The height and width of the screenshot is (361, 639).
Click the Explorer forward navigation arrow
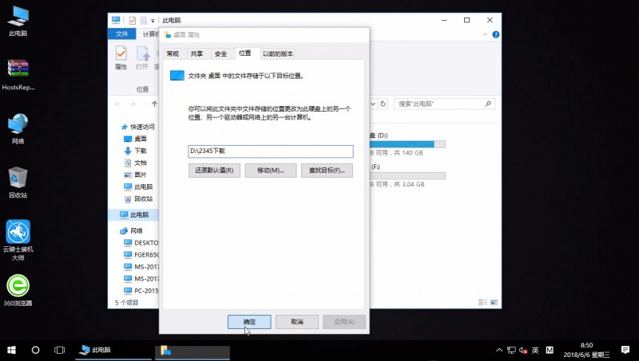[133, 104]
